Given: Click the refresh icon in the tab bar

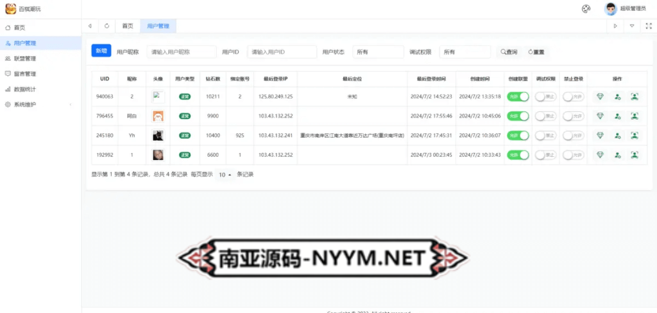Looking at the screenshot, I should pyautogui.click(x=107, y=26).
